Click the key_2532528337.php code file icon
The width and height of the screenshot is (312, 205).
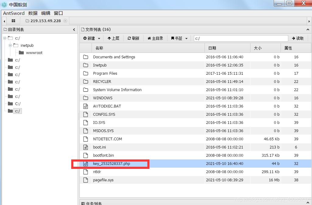pos(86,164)
